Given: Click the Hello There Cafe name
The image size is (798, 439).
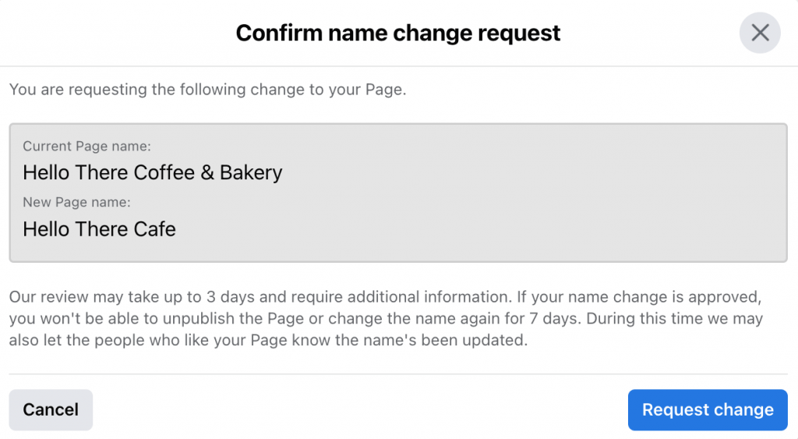Looking at the screenshot, I should 99,229.
